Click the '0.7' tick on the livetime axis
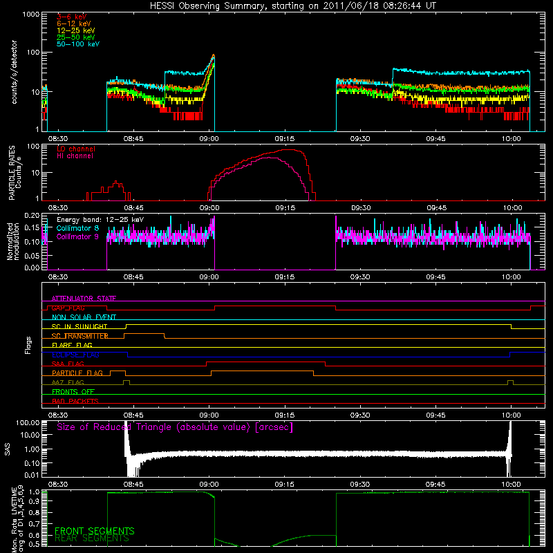Screen dimensions: 553x553 (34, 524)
